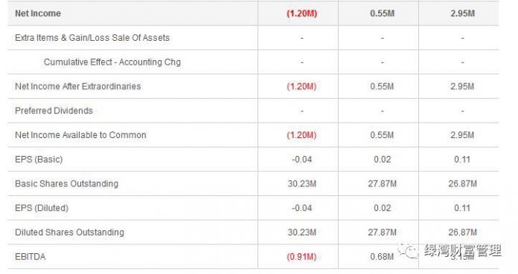Select the EPS (Basic) row label
This screenshot has height=274, width=518.
39,159
